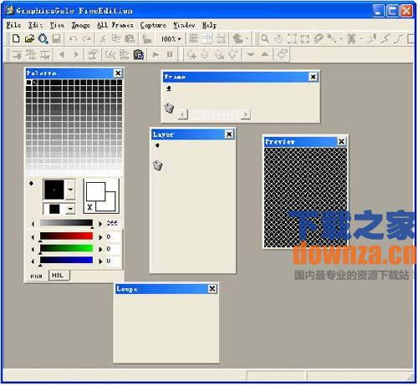
Task: Select the dotted rectangle selection tool
Action: 292,38
